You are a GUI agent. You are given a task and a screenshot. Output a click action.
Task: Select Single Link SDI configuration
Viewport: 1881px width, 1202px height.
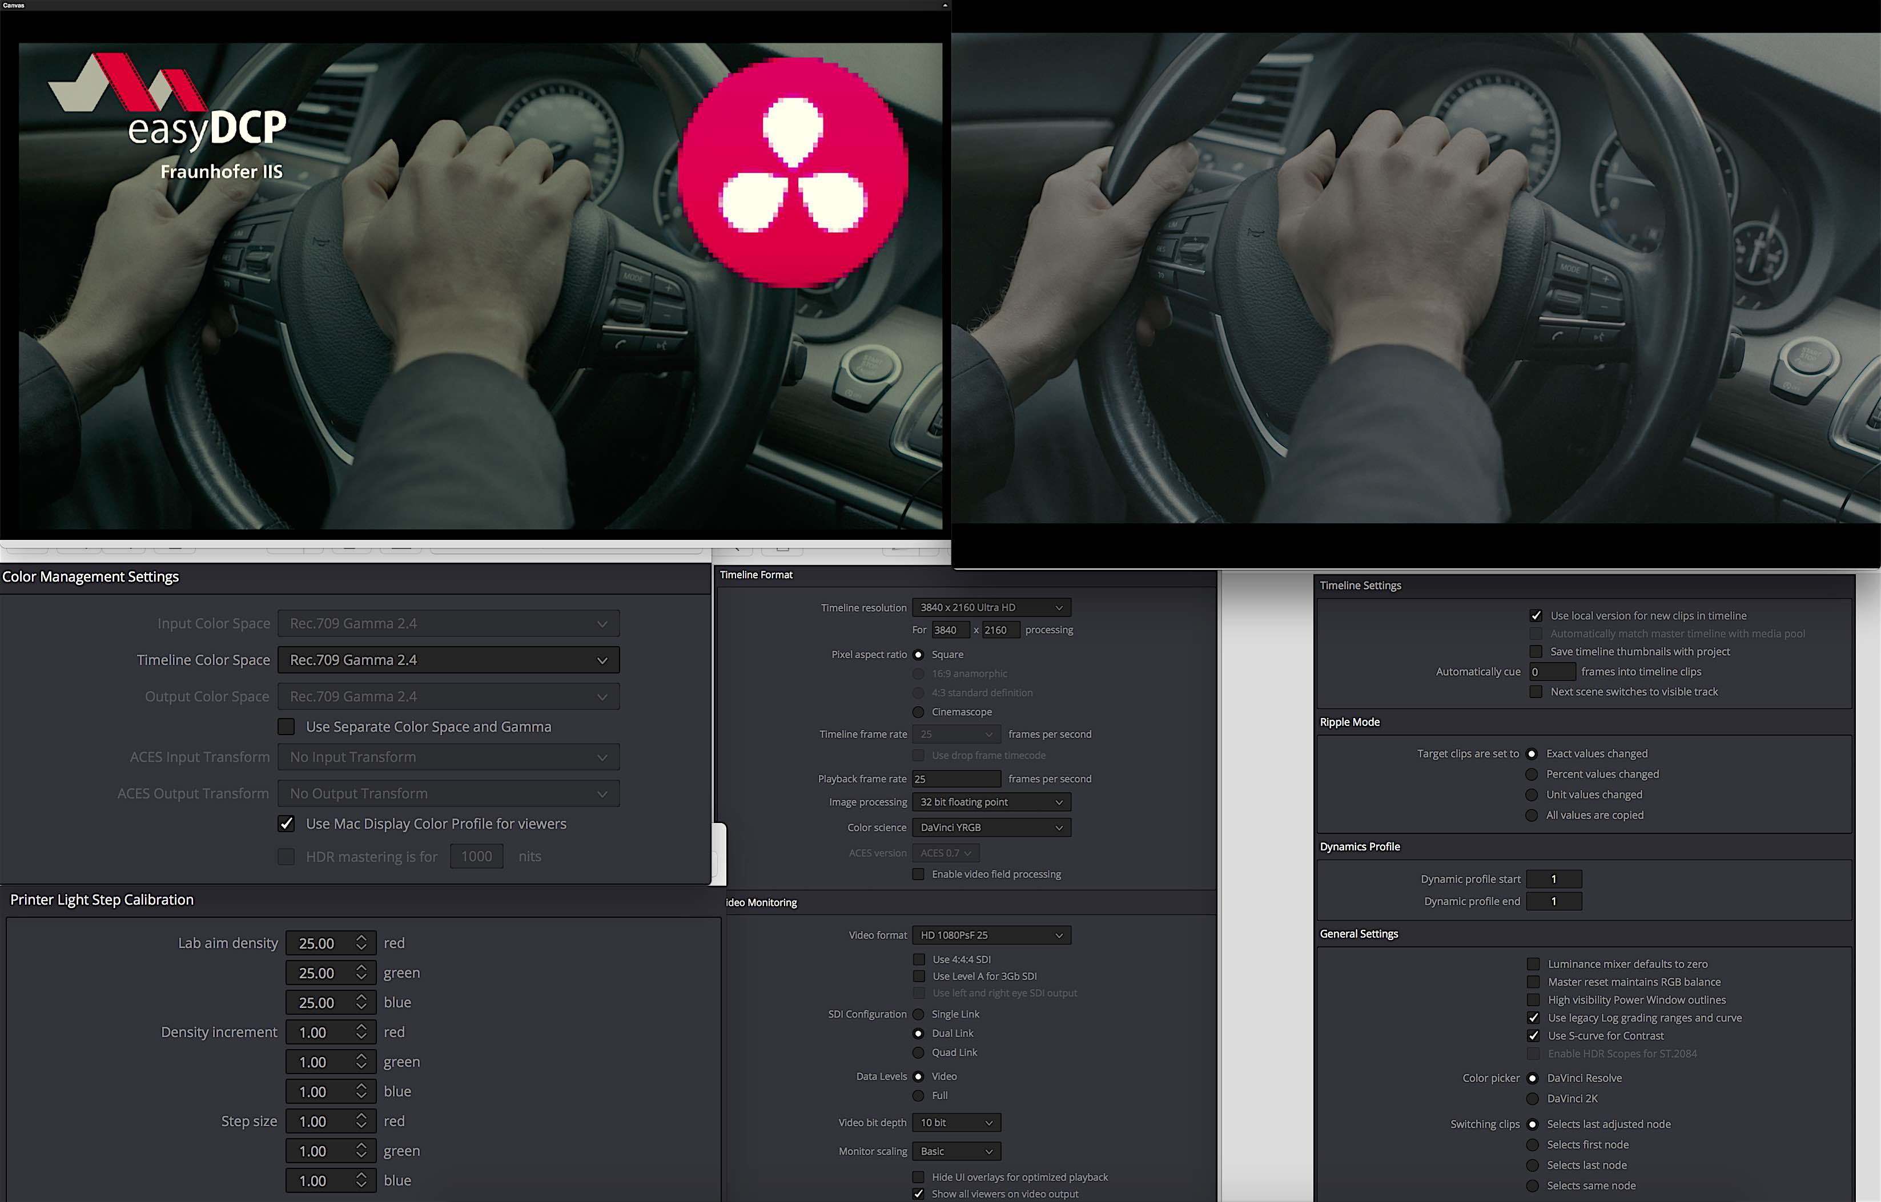[919, 1014]
